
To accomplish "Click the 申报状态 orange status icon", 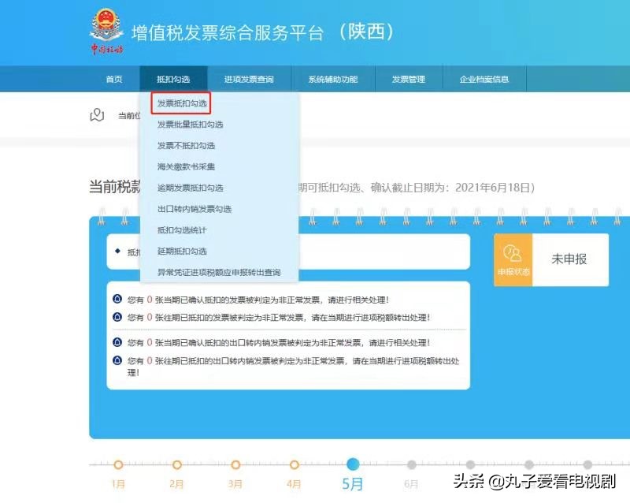I will [513, 259].
